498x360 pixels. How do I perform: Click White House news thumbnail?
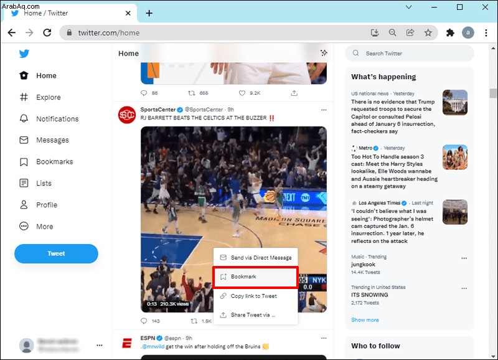point(455,102)
